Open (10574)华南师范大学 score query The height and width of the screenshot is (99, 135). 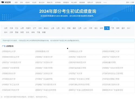[77, 62]
